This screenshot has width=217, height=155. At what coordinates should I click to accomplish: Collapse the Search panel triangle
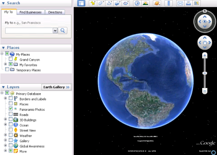(3, 3)
